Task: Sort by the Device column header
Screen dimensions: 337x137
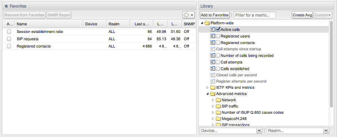Action: [x=95, y=24]
